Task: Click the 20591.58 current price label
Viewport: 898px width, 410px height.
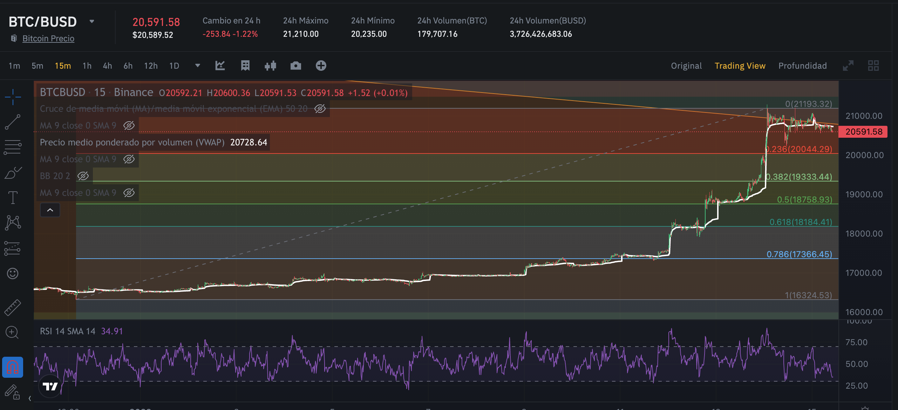Action: tap(864, 132)
